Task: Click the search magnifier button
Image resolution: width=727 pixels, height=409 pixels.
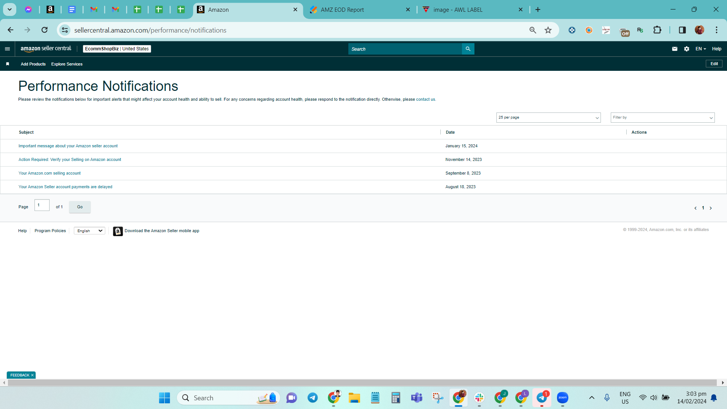Action: 468,49
